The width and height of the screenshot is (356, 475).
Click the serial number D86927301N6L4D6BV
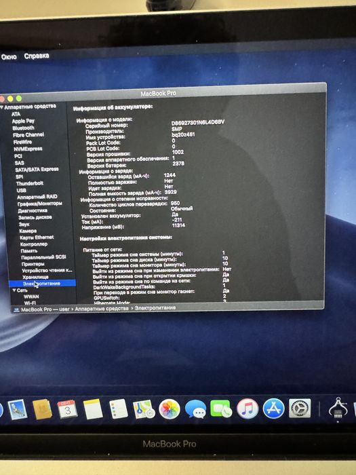198,122
